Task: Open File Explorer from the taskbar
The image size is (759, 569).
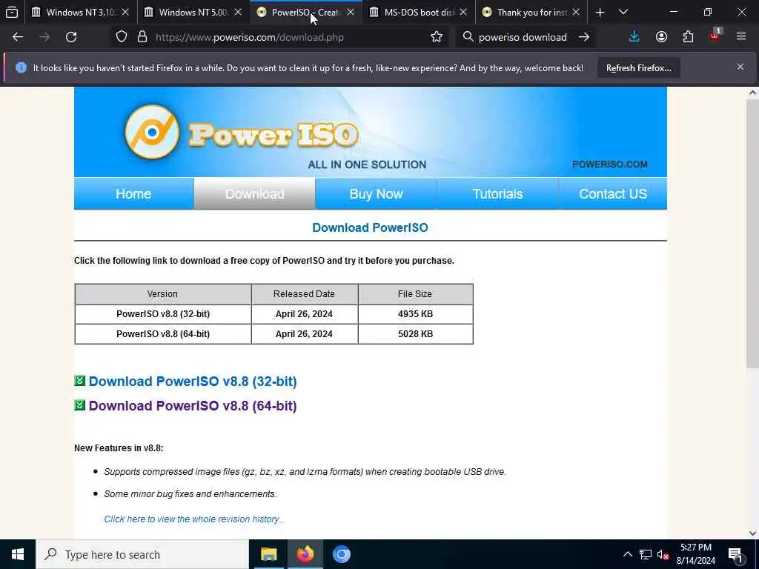Action: click(x=268, y=554)
